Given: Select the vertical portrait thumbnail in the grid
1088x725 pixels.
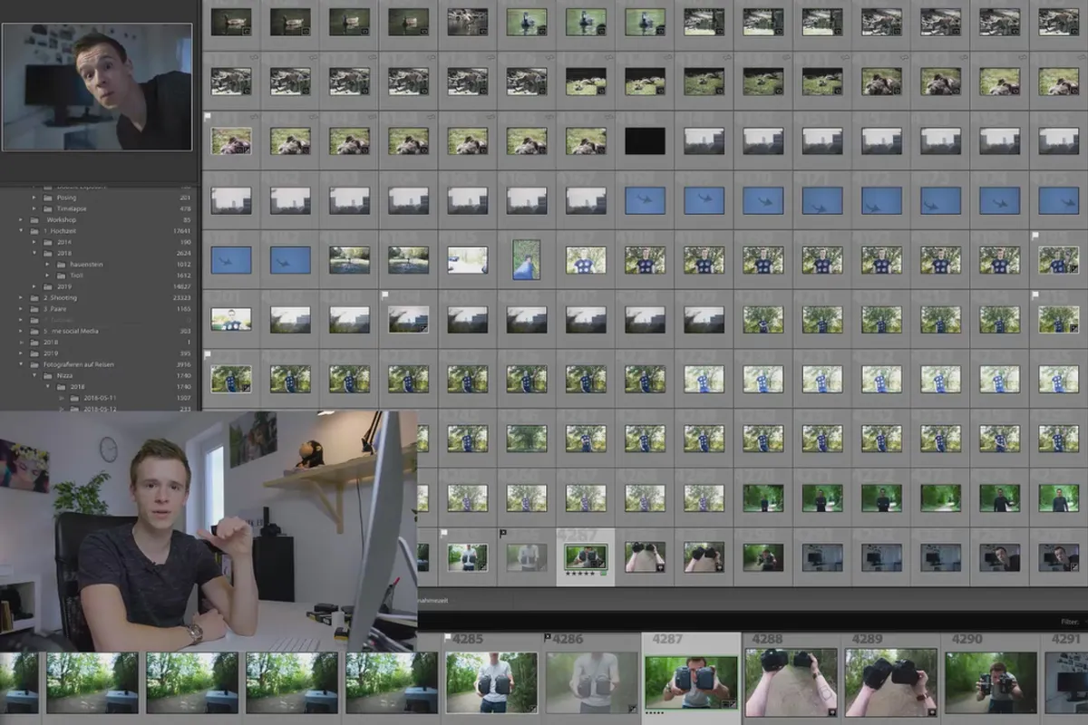Looking at the screenshot, I should (x=526, y=259).
